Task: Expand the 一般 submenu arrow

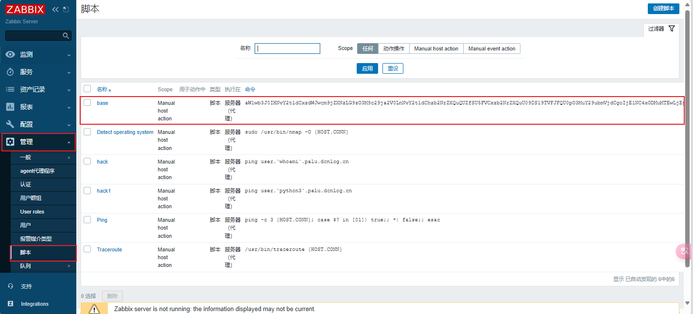Action: (69, 157)
